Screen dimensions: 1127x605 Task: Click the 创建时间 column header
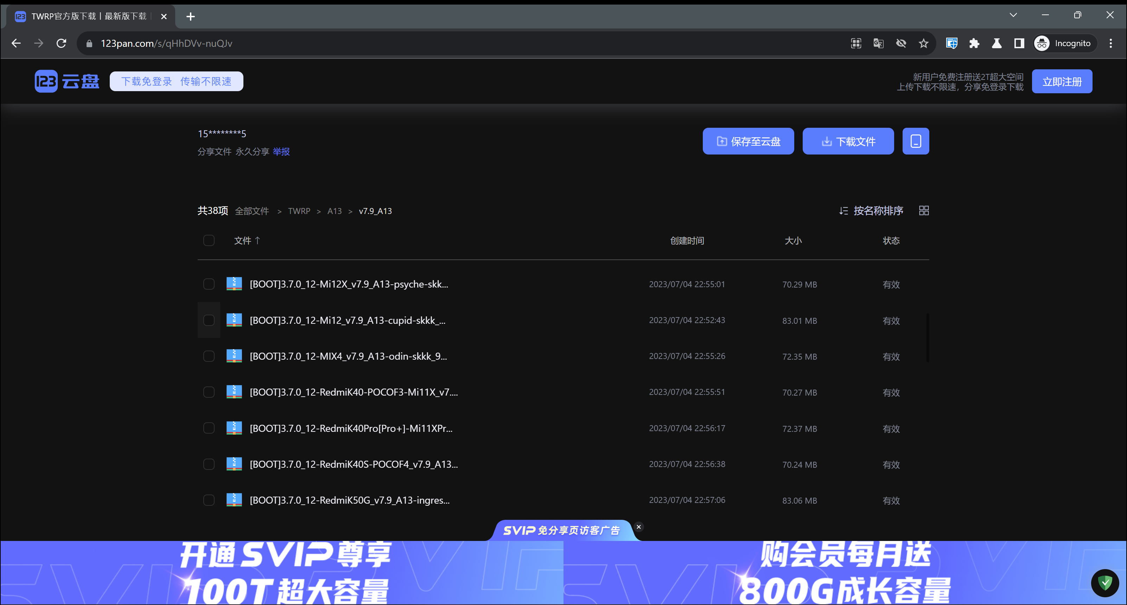tap(687, 241)
